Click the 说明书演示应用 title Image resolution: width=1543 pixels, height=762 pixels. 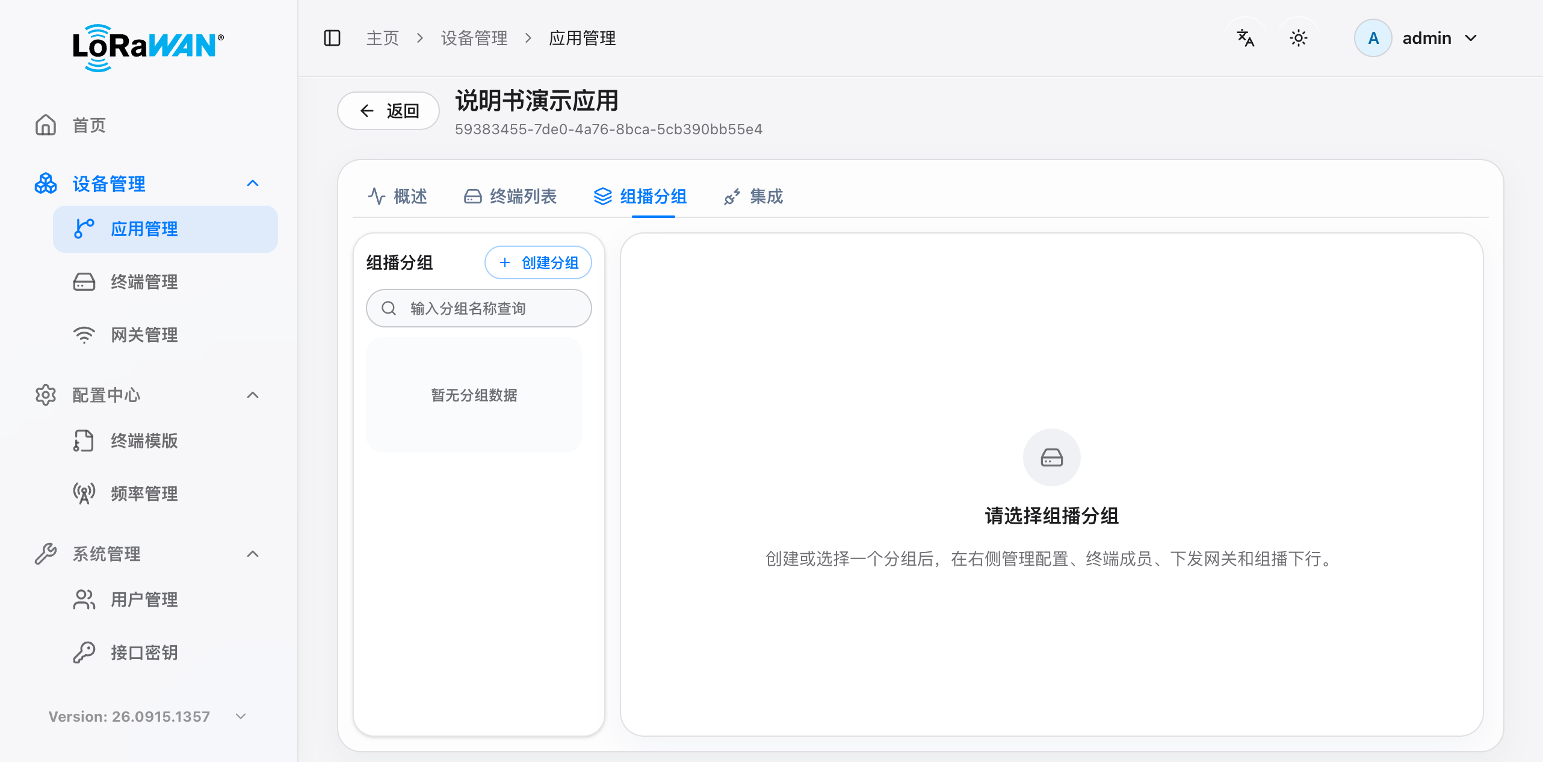pyautogui.click(x=537, y=101)
